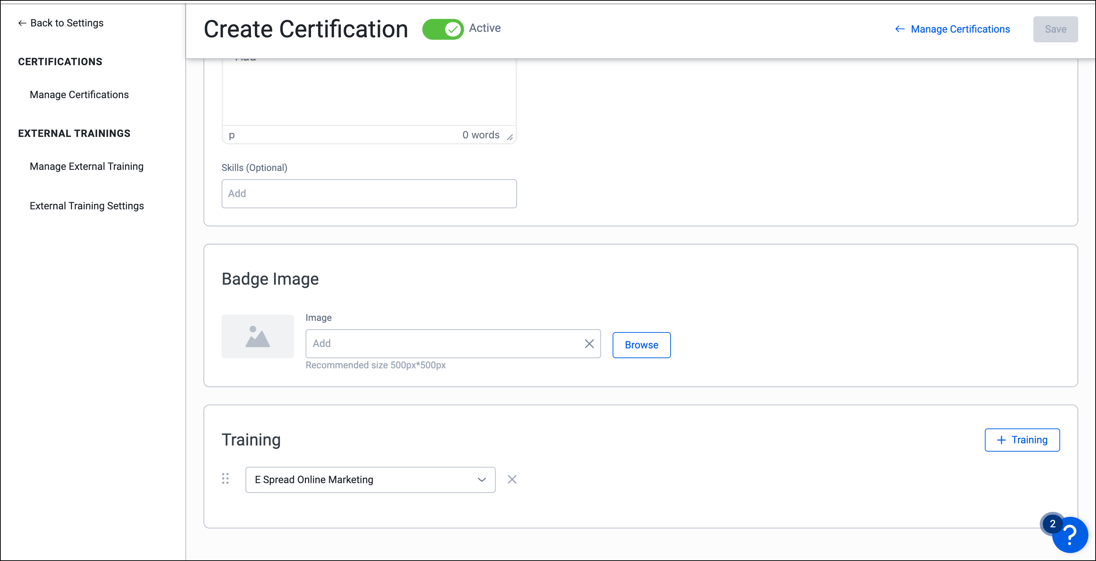
Task: Remove the E Spread Online Marketing training
Action: [512, 480]
